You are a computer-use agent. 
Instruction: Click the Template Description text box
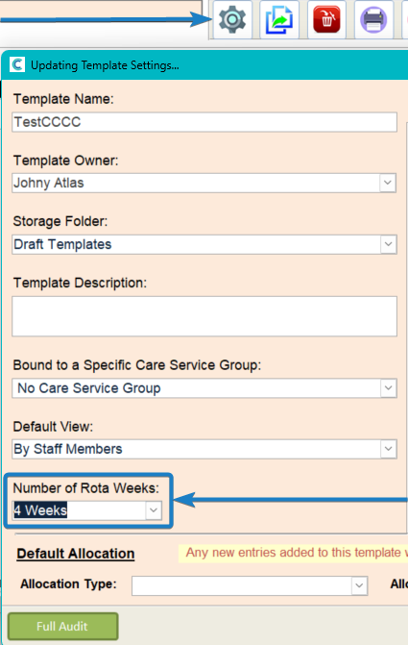(x=204, y=316)
